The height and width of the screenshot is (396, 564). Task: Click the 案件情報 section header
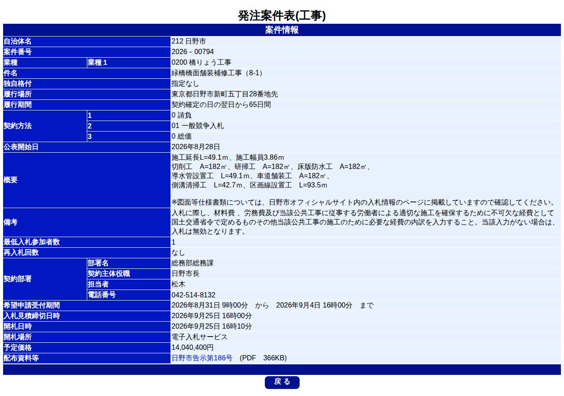(282, 30)
